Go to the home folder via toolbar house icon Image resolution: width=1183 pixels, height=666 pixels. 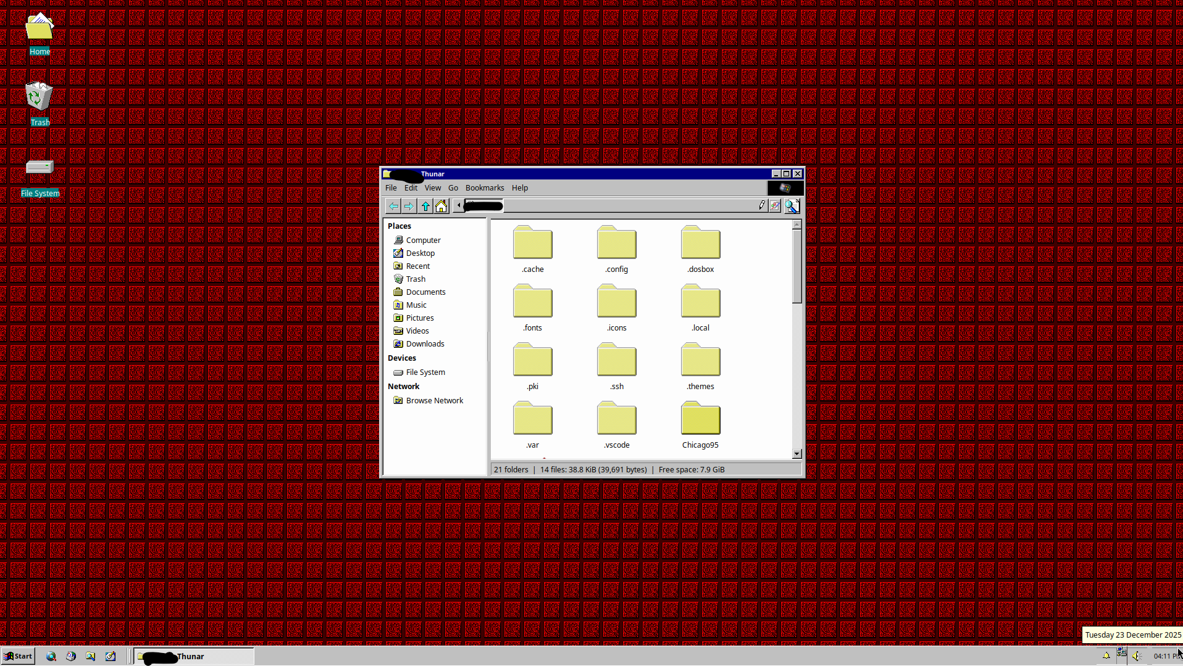[x=441, y=206]
